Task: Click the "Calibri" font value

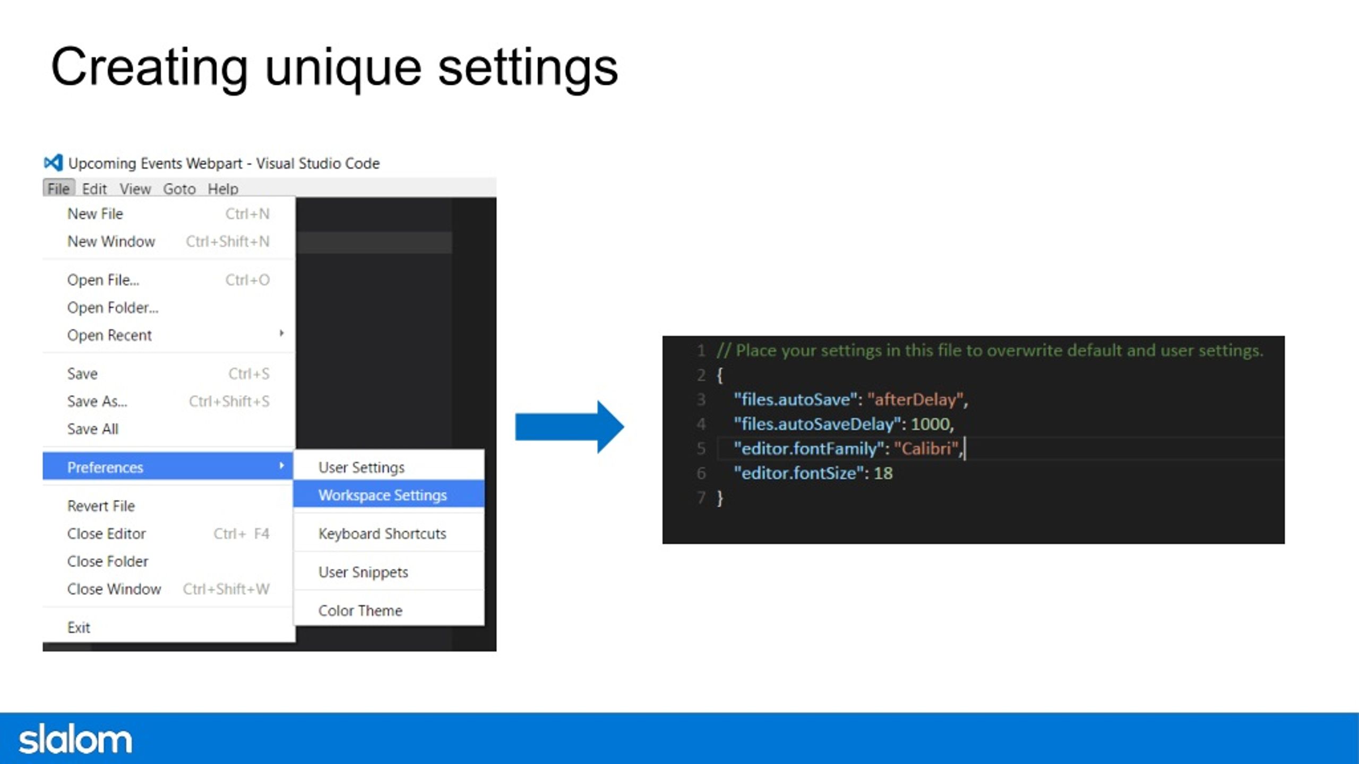Action: 926,449
